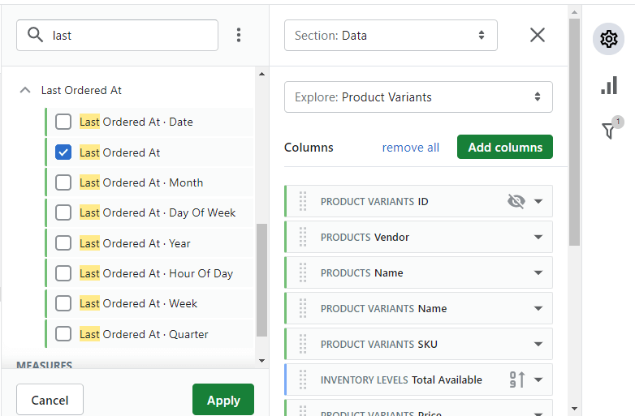Open the Explore: Product Variants dropdown
This screenshot has height=416, width=635.
pos(418,97)
